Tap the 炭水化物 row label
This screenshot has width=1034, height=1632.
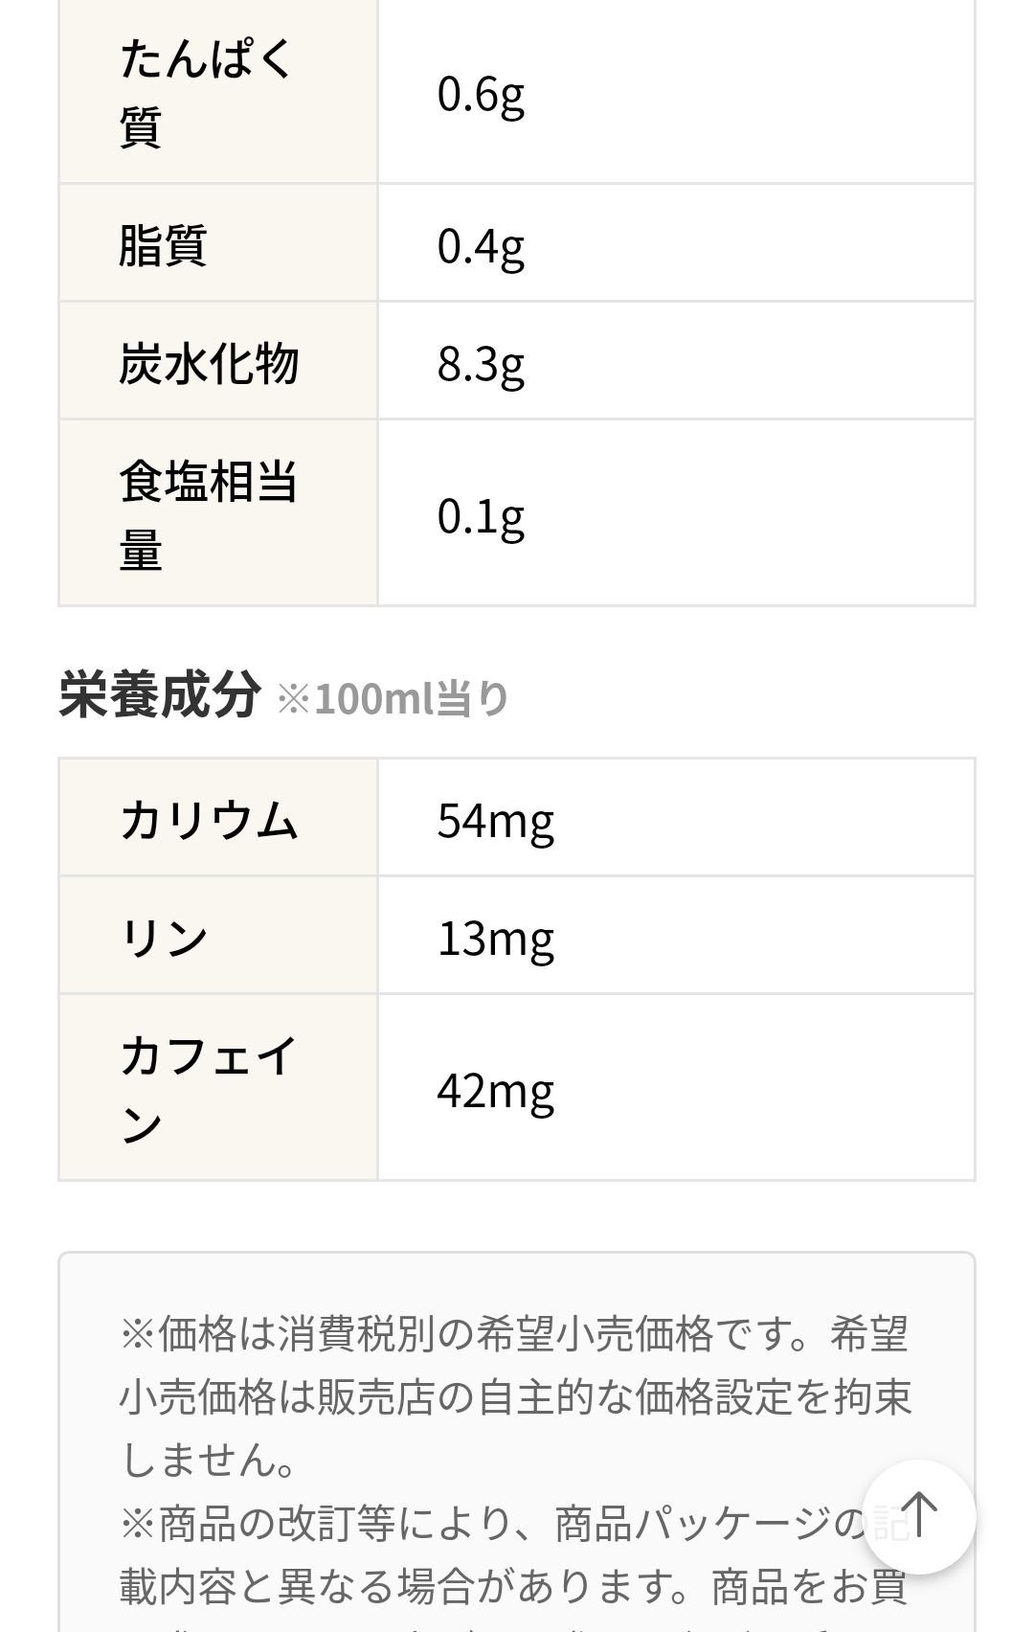[x=209, y=363]
